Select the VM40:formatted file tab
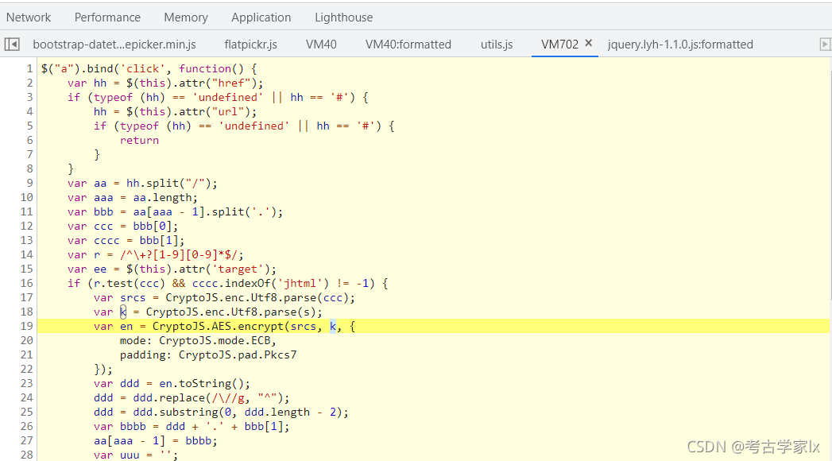Viewport: 832px width, 461px height. point(408,45)
